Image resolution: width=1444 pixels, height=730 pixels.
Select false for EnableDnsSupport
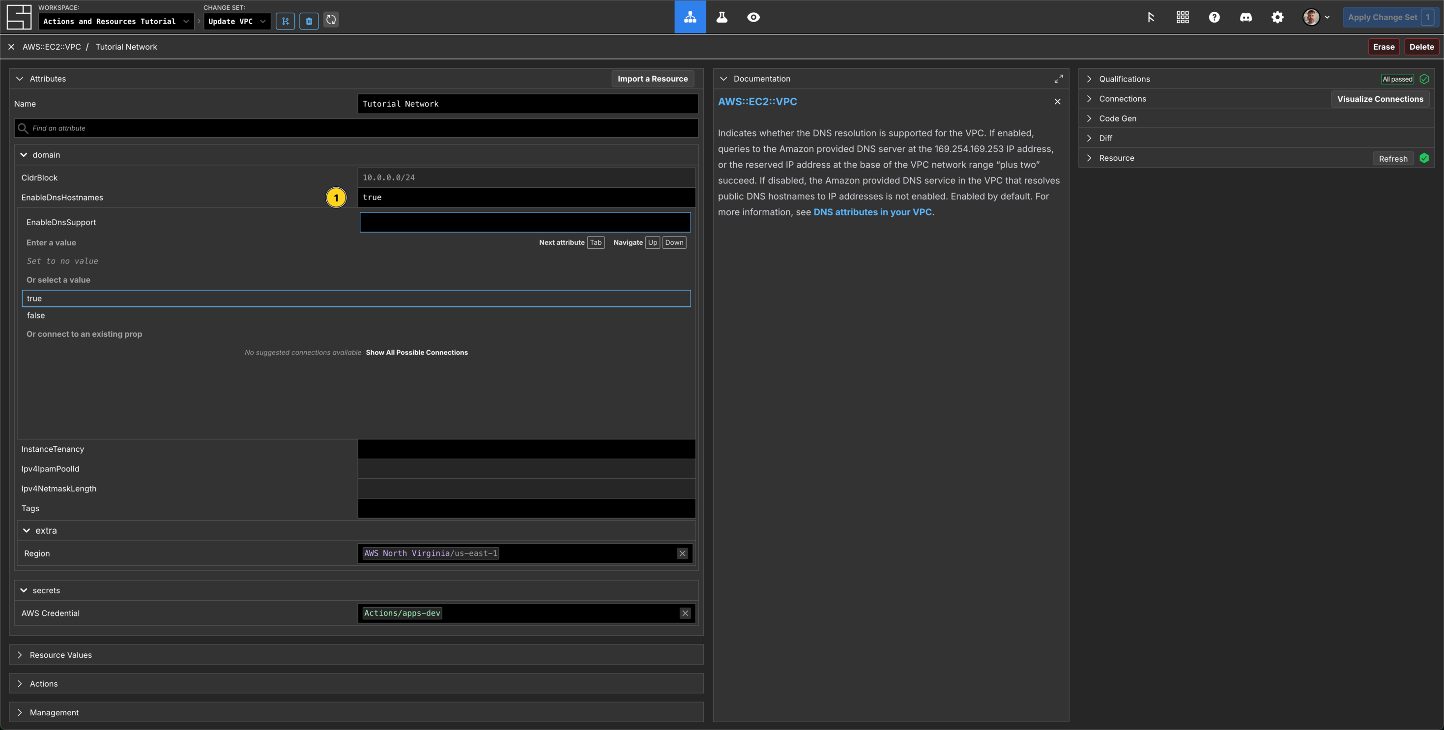click(356, 315)
